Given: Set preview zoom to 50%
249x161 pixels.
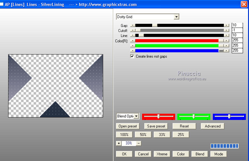Looking at the screenshot, I should [143, 135].
